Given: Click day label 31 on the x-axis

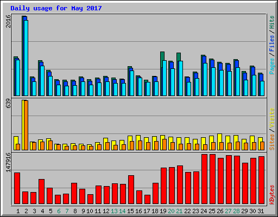Looking at the screenshot, I should pos(261,211).
